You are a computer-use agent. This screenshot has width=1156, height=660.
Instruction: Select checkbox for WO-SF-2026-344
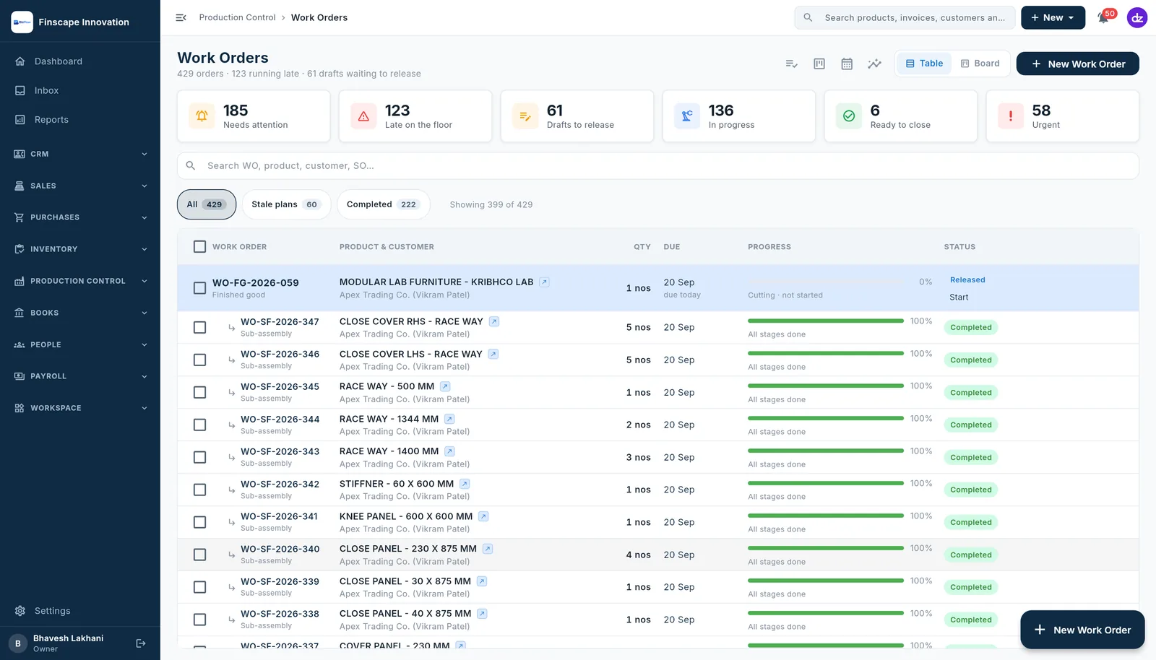pos(200,425)
